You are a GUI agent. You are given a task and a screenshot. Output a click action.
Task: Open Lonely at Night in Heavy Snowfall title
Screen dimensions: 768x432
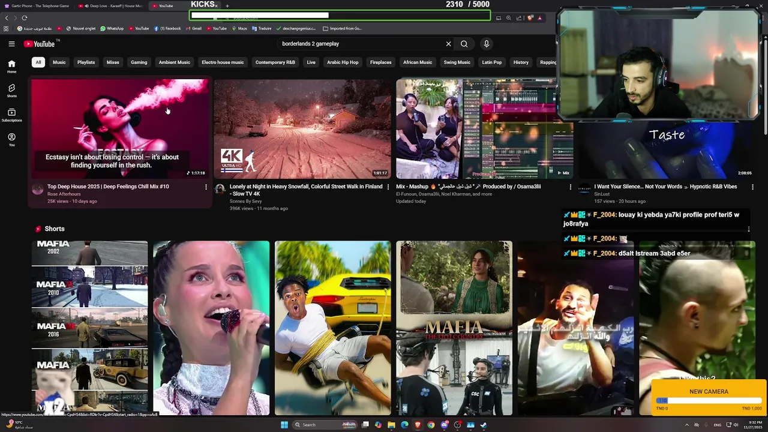click(x=306, y=190)
